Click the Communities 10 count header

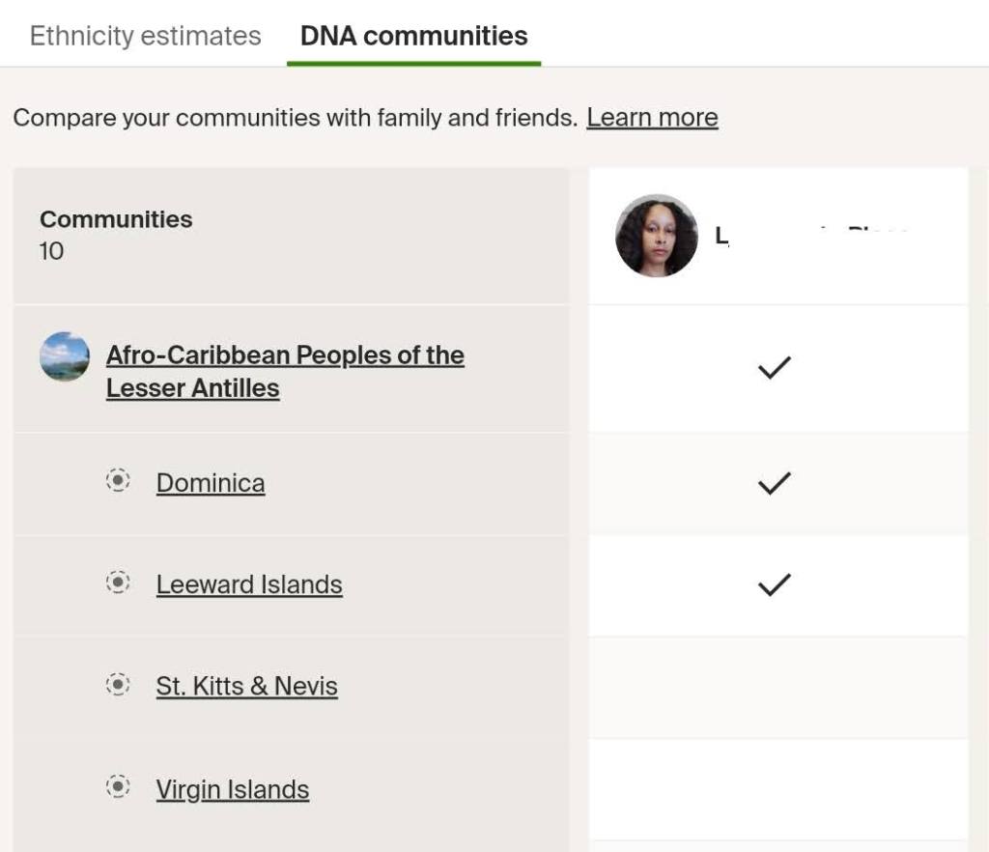116,235
